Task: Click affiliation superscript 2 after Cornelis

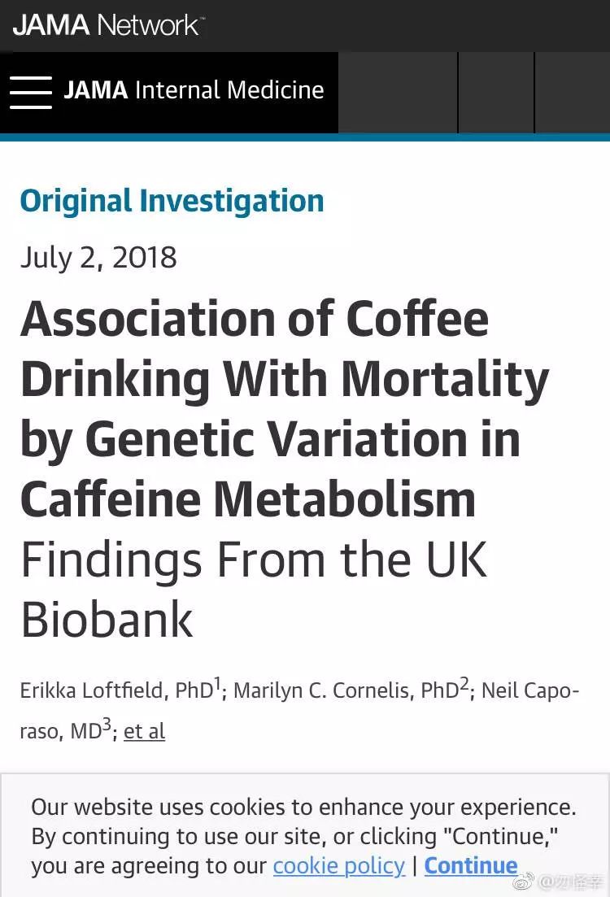Action: [464, 684]
